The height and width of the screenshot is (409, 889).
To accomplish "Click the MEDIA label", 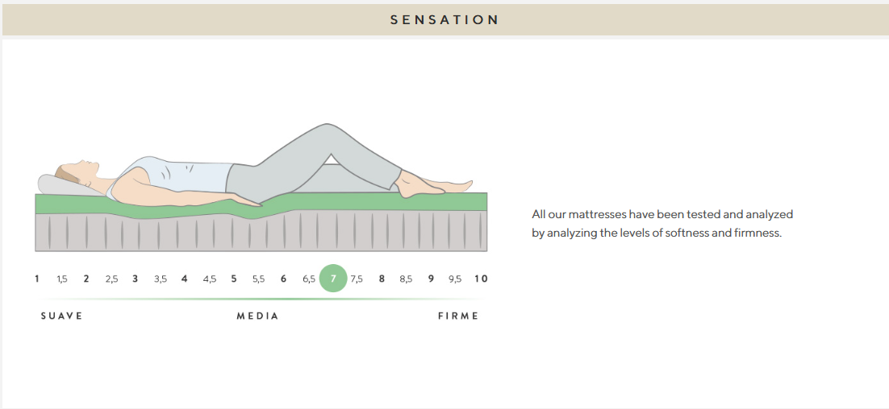I will pos(257,316).
